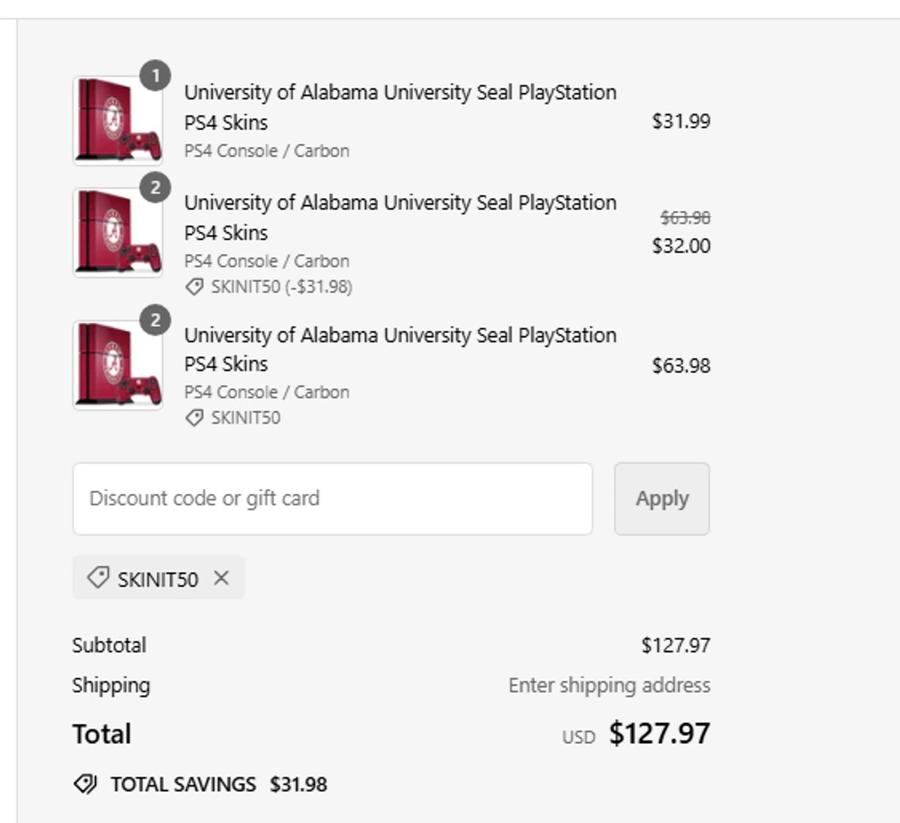This screenshot has height=823, width=900.
Task: Click the tag icon inside the SKINIT50 chip
Action: coord(98,578)
